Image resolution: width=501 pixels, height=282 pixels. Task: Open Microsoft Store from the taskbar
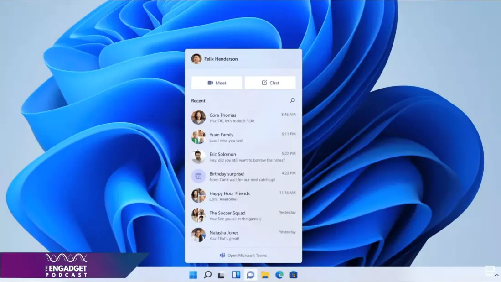click(x=294, y=275)
